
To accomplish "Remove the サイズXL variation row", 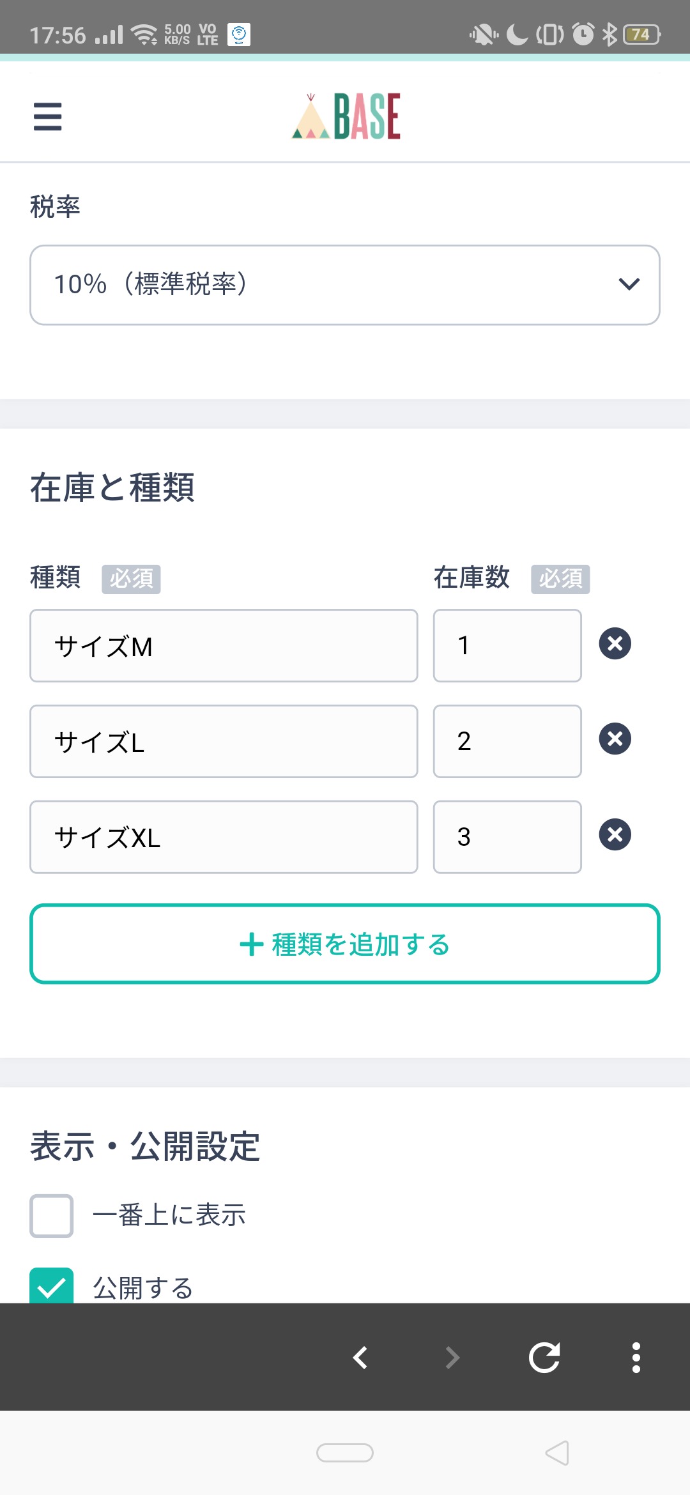I will pos(615,835).
